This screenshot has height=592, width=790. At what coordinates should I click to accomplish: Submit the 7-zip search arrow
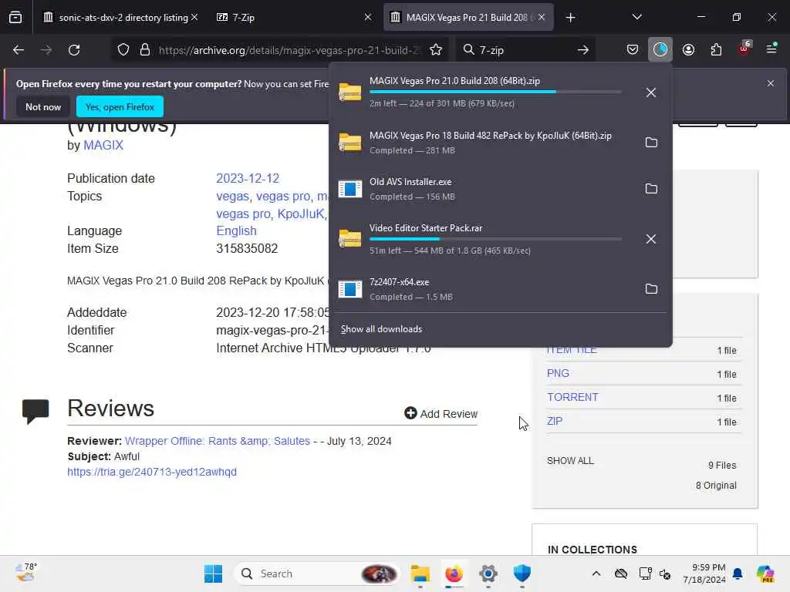(x=583, y=50)
